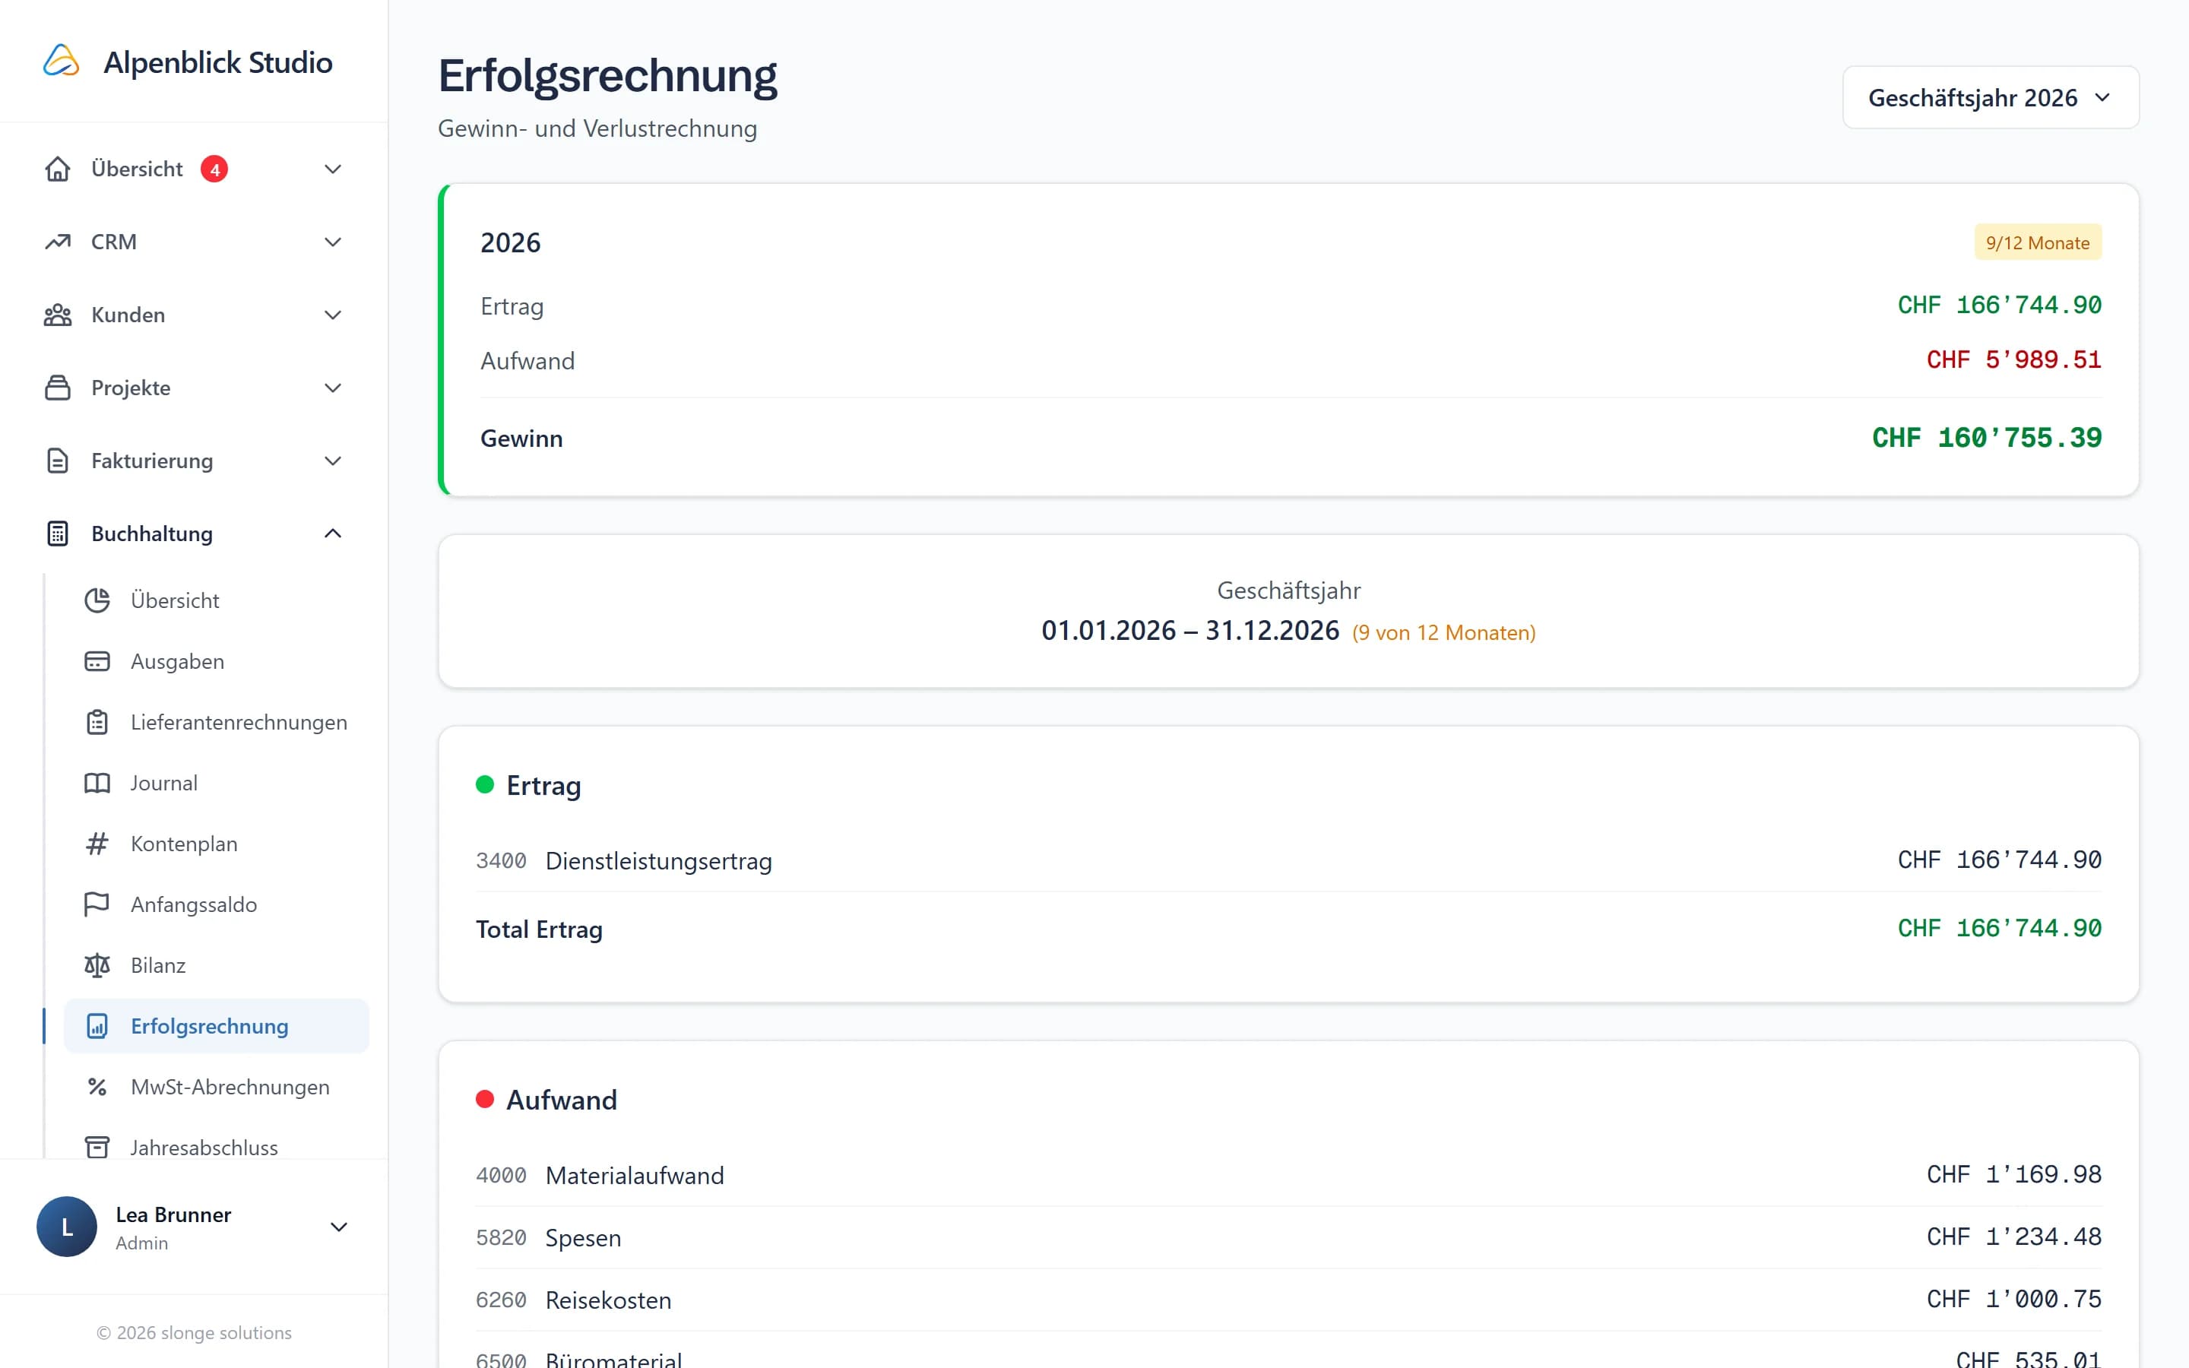The height and width of the screenshot is (1368, 2189).
Task: Click the briefcase icon beside Projekte
Action: tap(58, 388)
